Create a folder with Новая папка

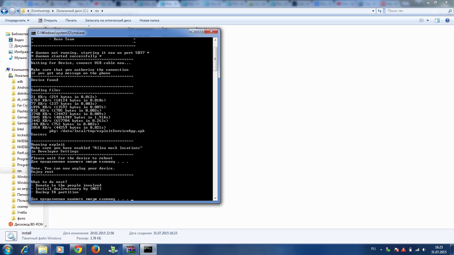pyautogui.click(x=149, y=20)
